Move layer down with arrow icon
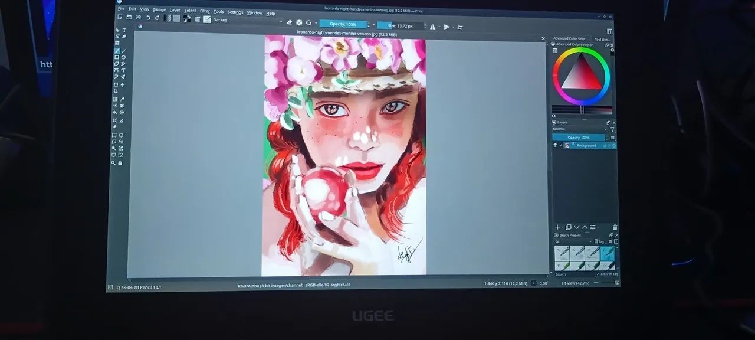755x340 pixels. [577, 227]
